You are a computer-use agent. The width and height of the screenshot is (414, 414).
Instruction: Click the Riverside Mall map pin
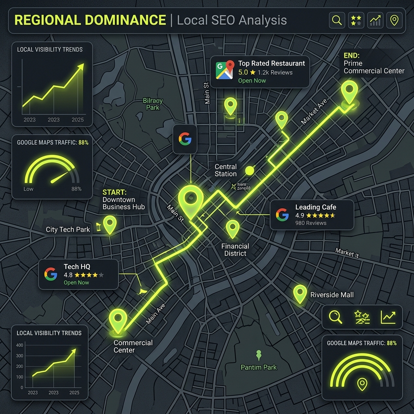pos(300,294)
